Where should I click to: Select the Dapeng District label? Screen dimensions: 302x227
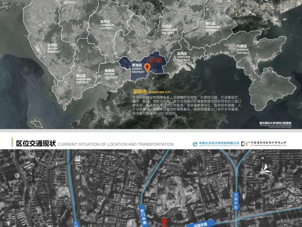tap(243, 49)
